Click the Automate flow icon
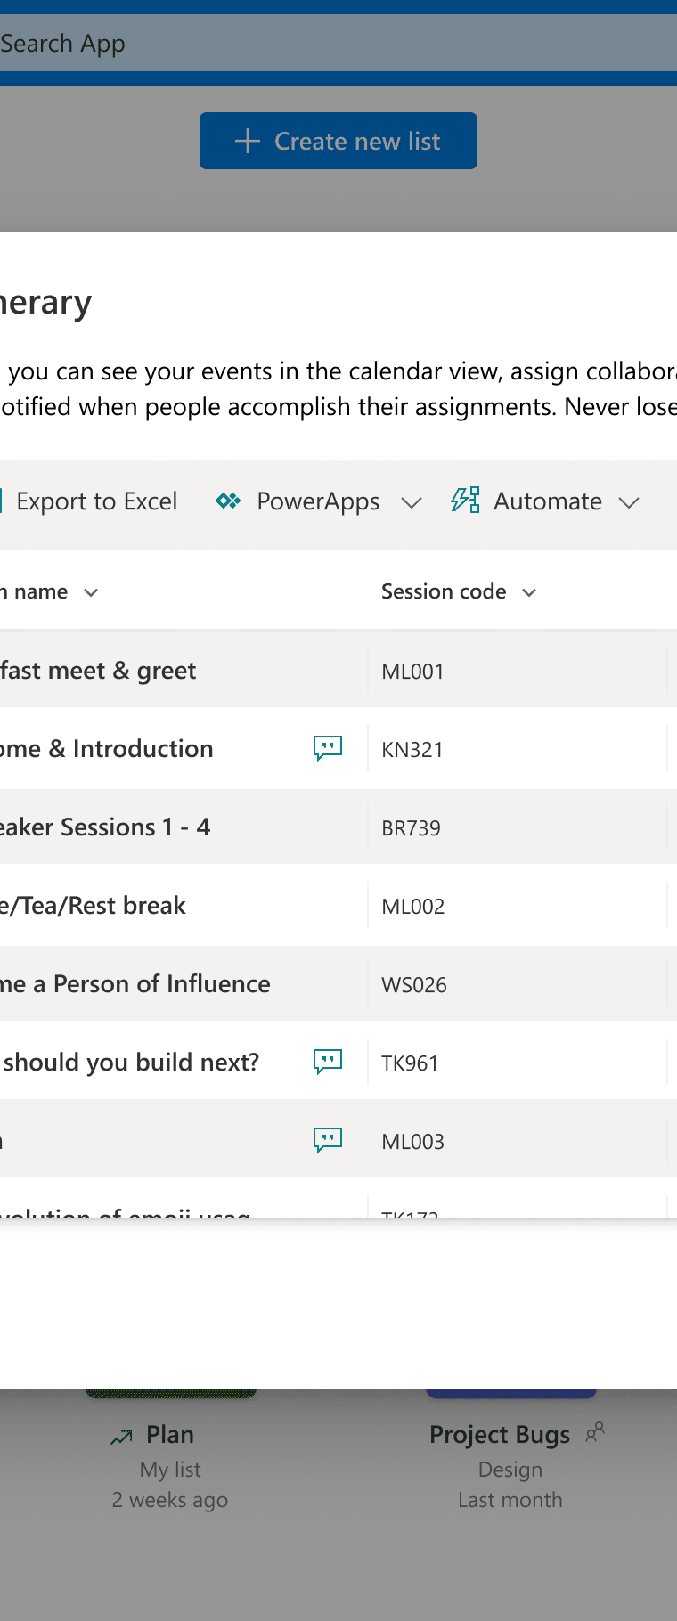The width and height of the screenshot is (677, 1621). [x=465, y=500]
